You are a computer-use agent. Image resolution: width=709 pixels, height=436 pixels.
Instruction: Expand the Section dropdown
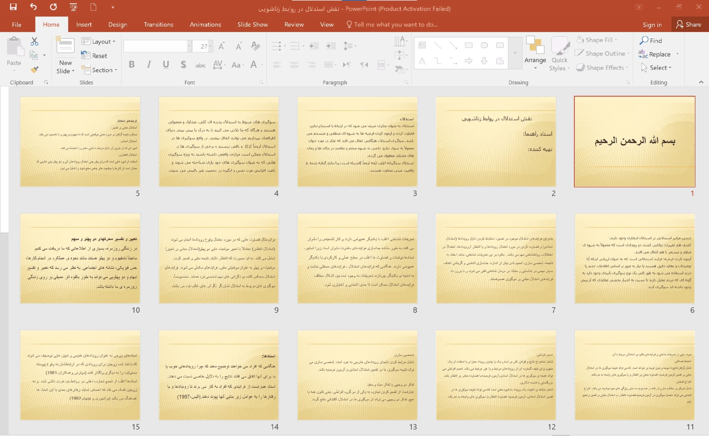pyautogui.click(x=99, y=70)
